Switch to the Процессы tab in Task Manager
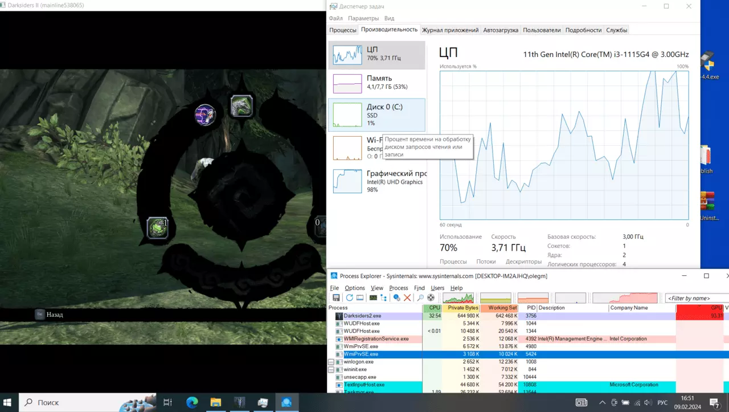The image size is (729, 412). pos(343,30)
